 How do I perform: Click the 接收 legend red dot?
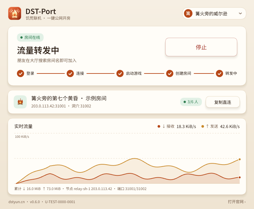pyautogui.click(x=159, y=126)
